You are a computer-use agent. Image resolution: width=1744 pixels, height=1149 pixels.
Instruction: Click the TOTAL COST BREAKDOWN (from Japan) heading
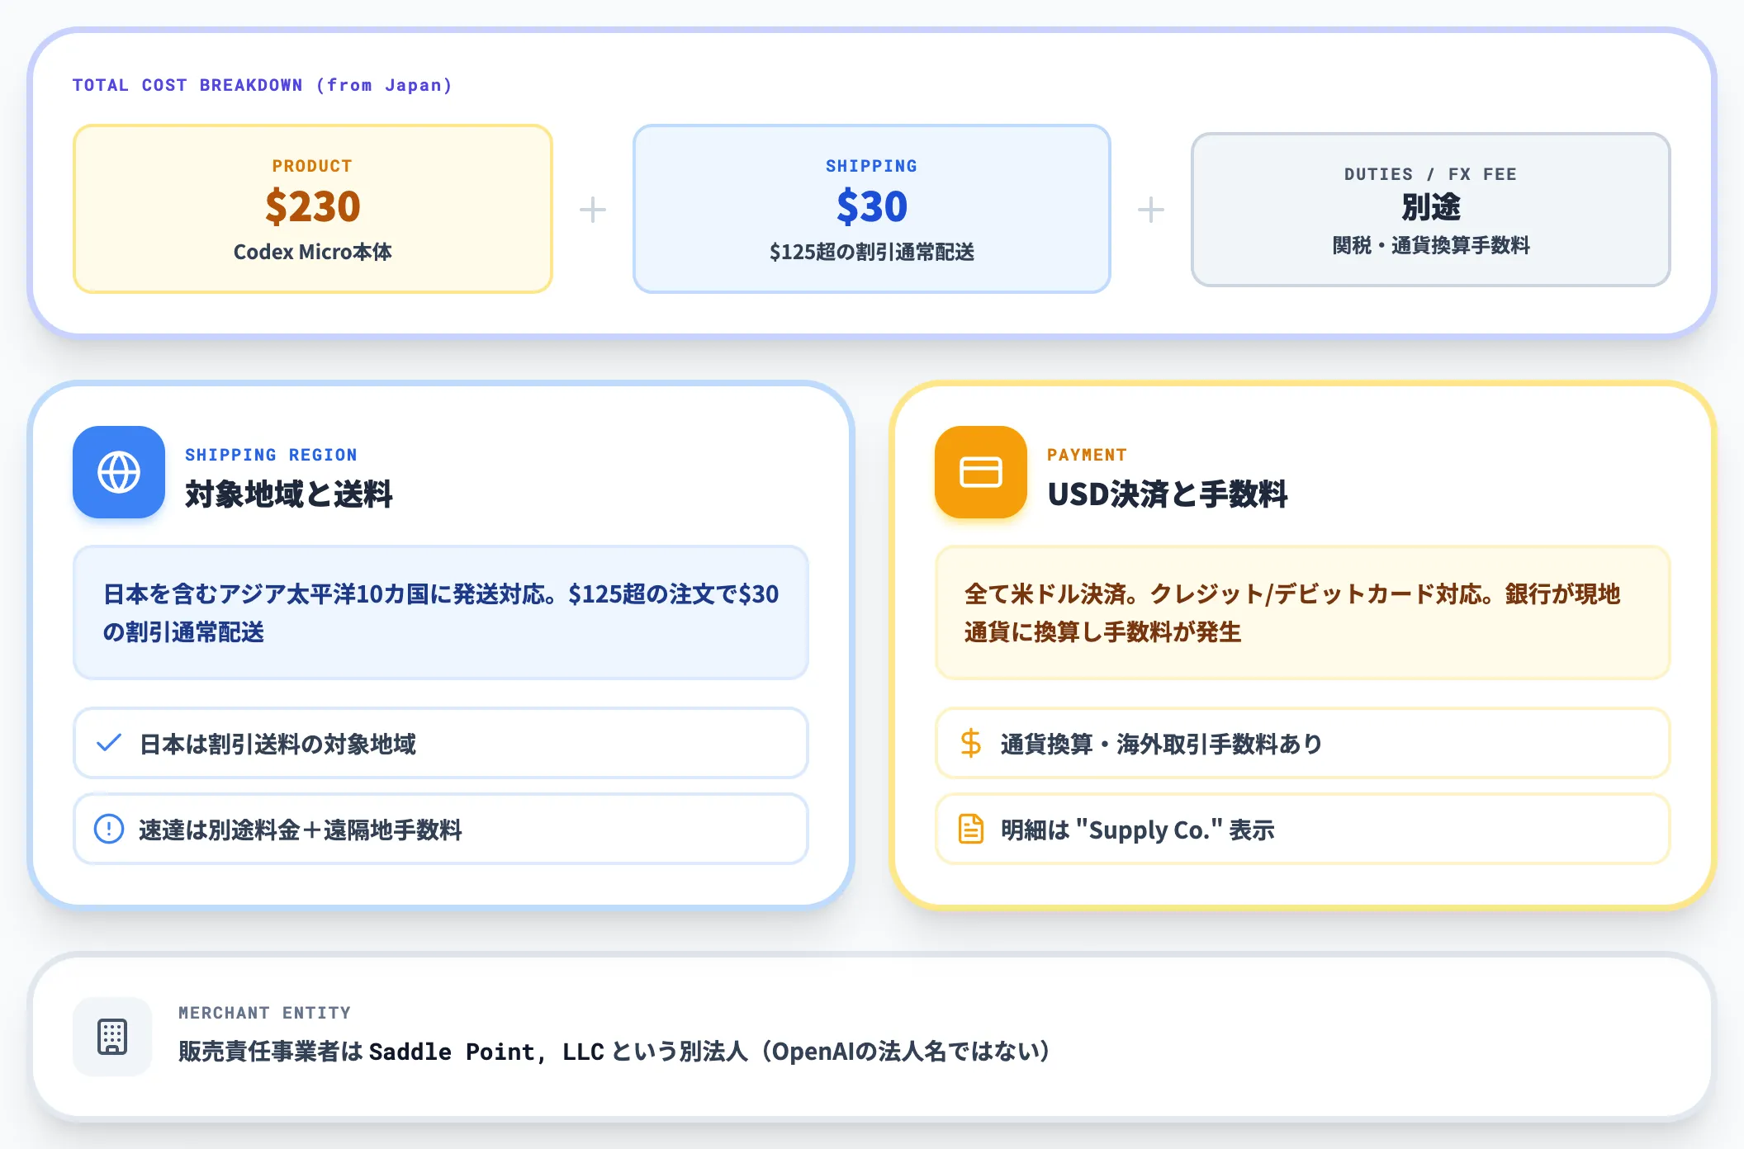coord(263,85)
